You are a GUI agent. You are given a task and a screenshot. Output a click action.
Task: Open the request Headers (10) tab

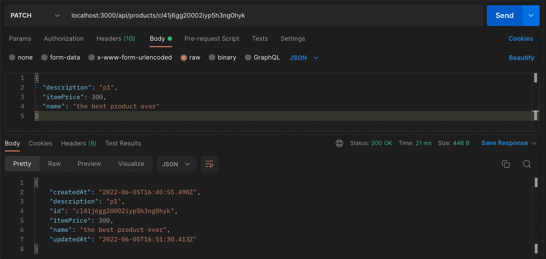(116, 39)
